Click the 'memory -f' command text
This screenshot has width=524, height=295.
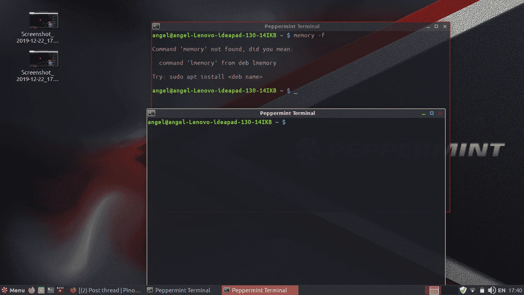pyautogui.click(x=309, y=35)
